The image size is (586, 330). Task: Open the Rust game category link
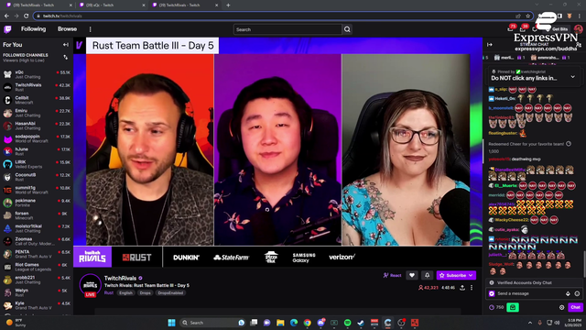pos(109,292)
